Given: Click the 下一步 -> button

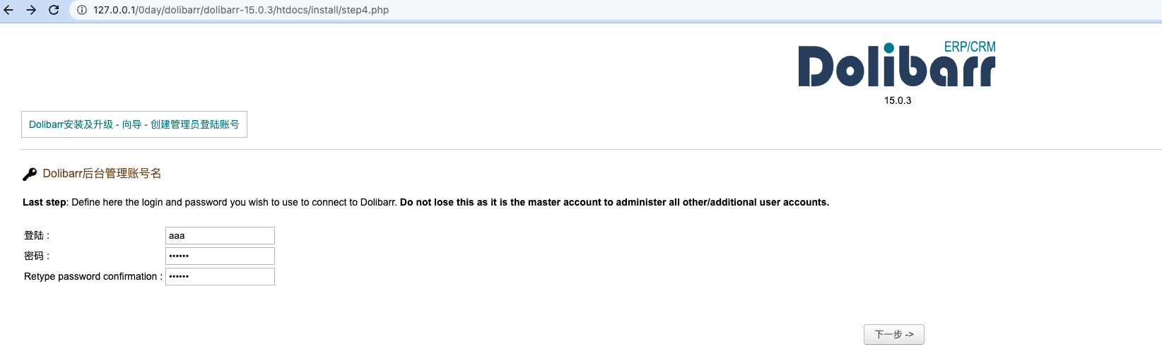Looking at the screenshot, I should coord(893,334).
